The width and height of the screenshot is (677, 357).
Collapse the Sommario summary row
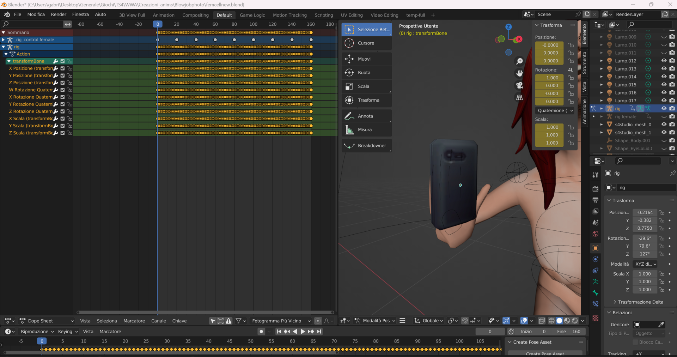pos(4,32)
